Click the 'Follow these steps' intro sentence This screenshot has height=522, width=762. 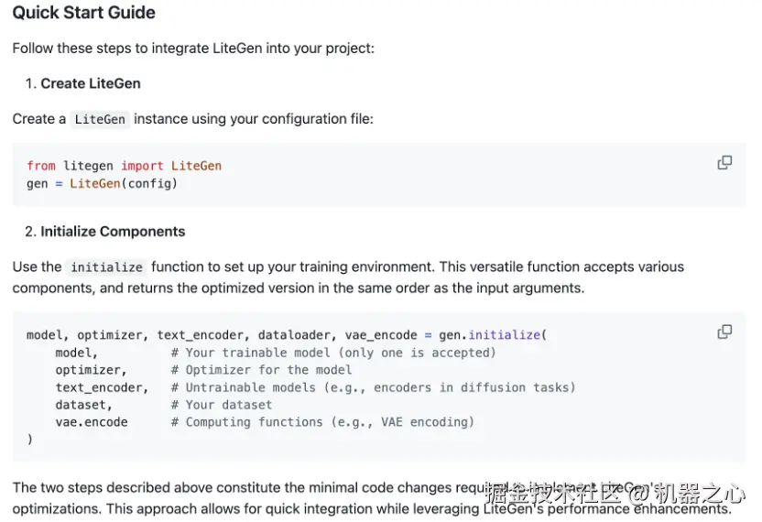pos(193,48)
